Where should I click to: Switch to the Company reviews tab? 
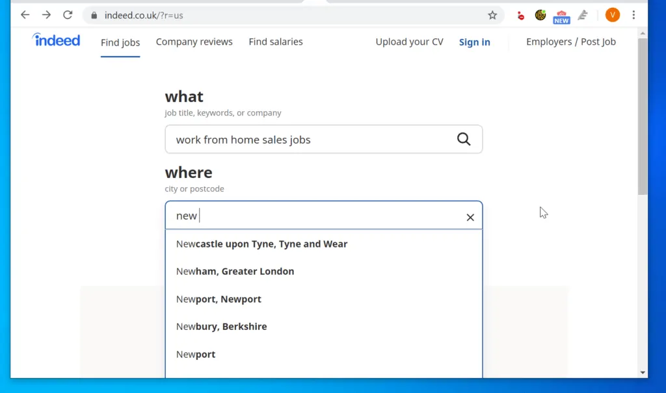pyautogui.click(x=194, y=42)
